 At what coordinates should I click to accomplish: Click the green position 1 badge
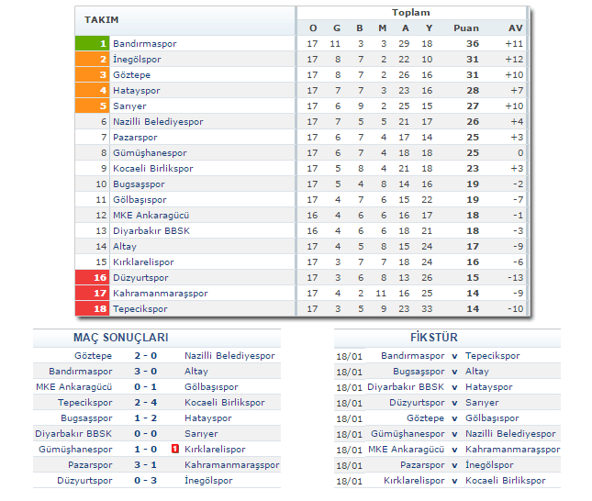point(93,43)
